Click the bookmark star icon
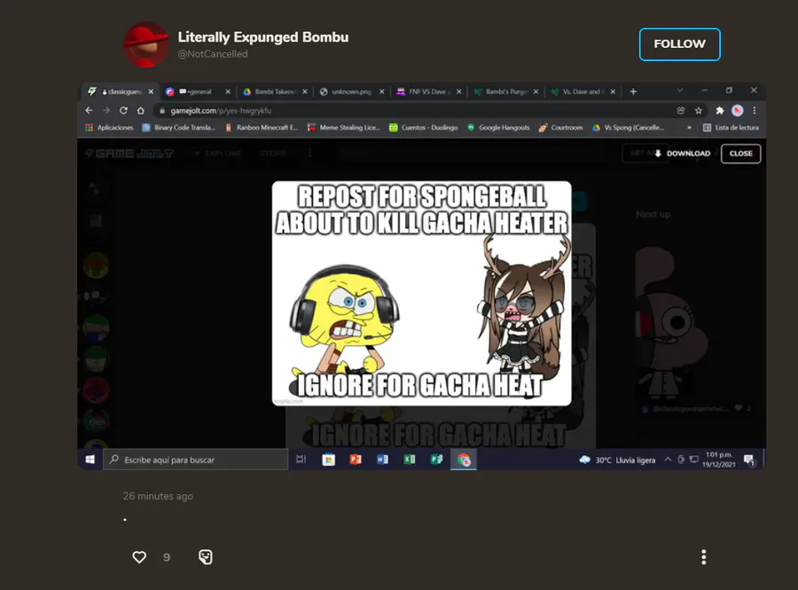Screen dimensions: 798x590 pos(699,111)
